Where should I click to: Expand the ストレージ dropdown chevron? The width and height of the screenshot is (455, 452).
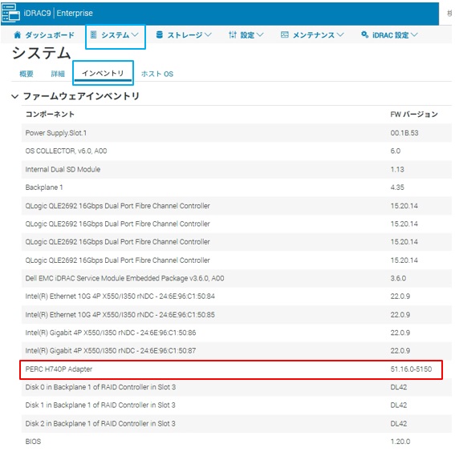click(208, 35)
